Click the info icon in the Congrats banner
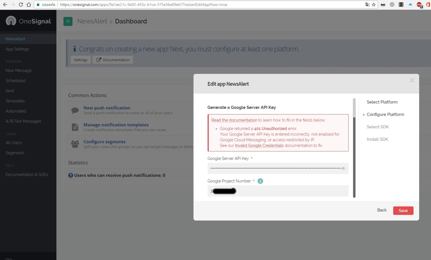Image resolution: width=431 pixels, height=260 pixels. pos(75,49)
